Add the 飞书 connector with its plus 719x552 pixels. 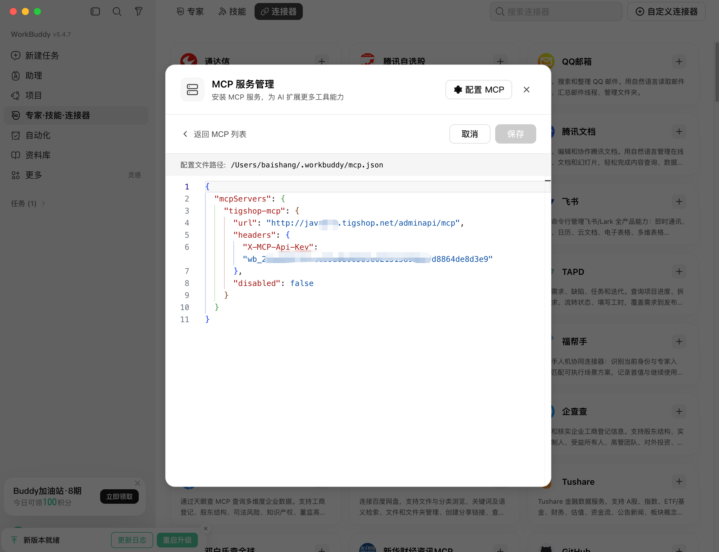[679, 202]
